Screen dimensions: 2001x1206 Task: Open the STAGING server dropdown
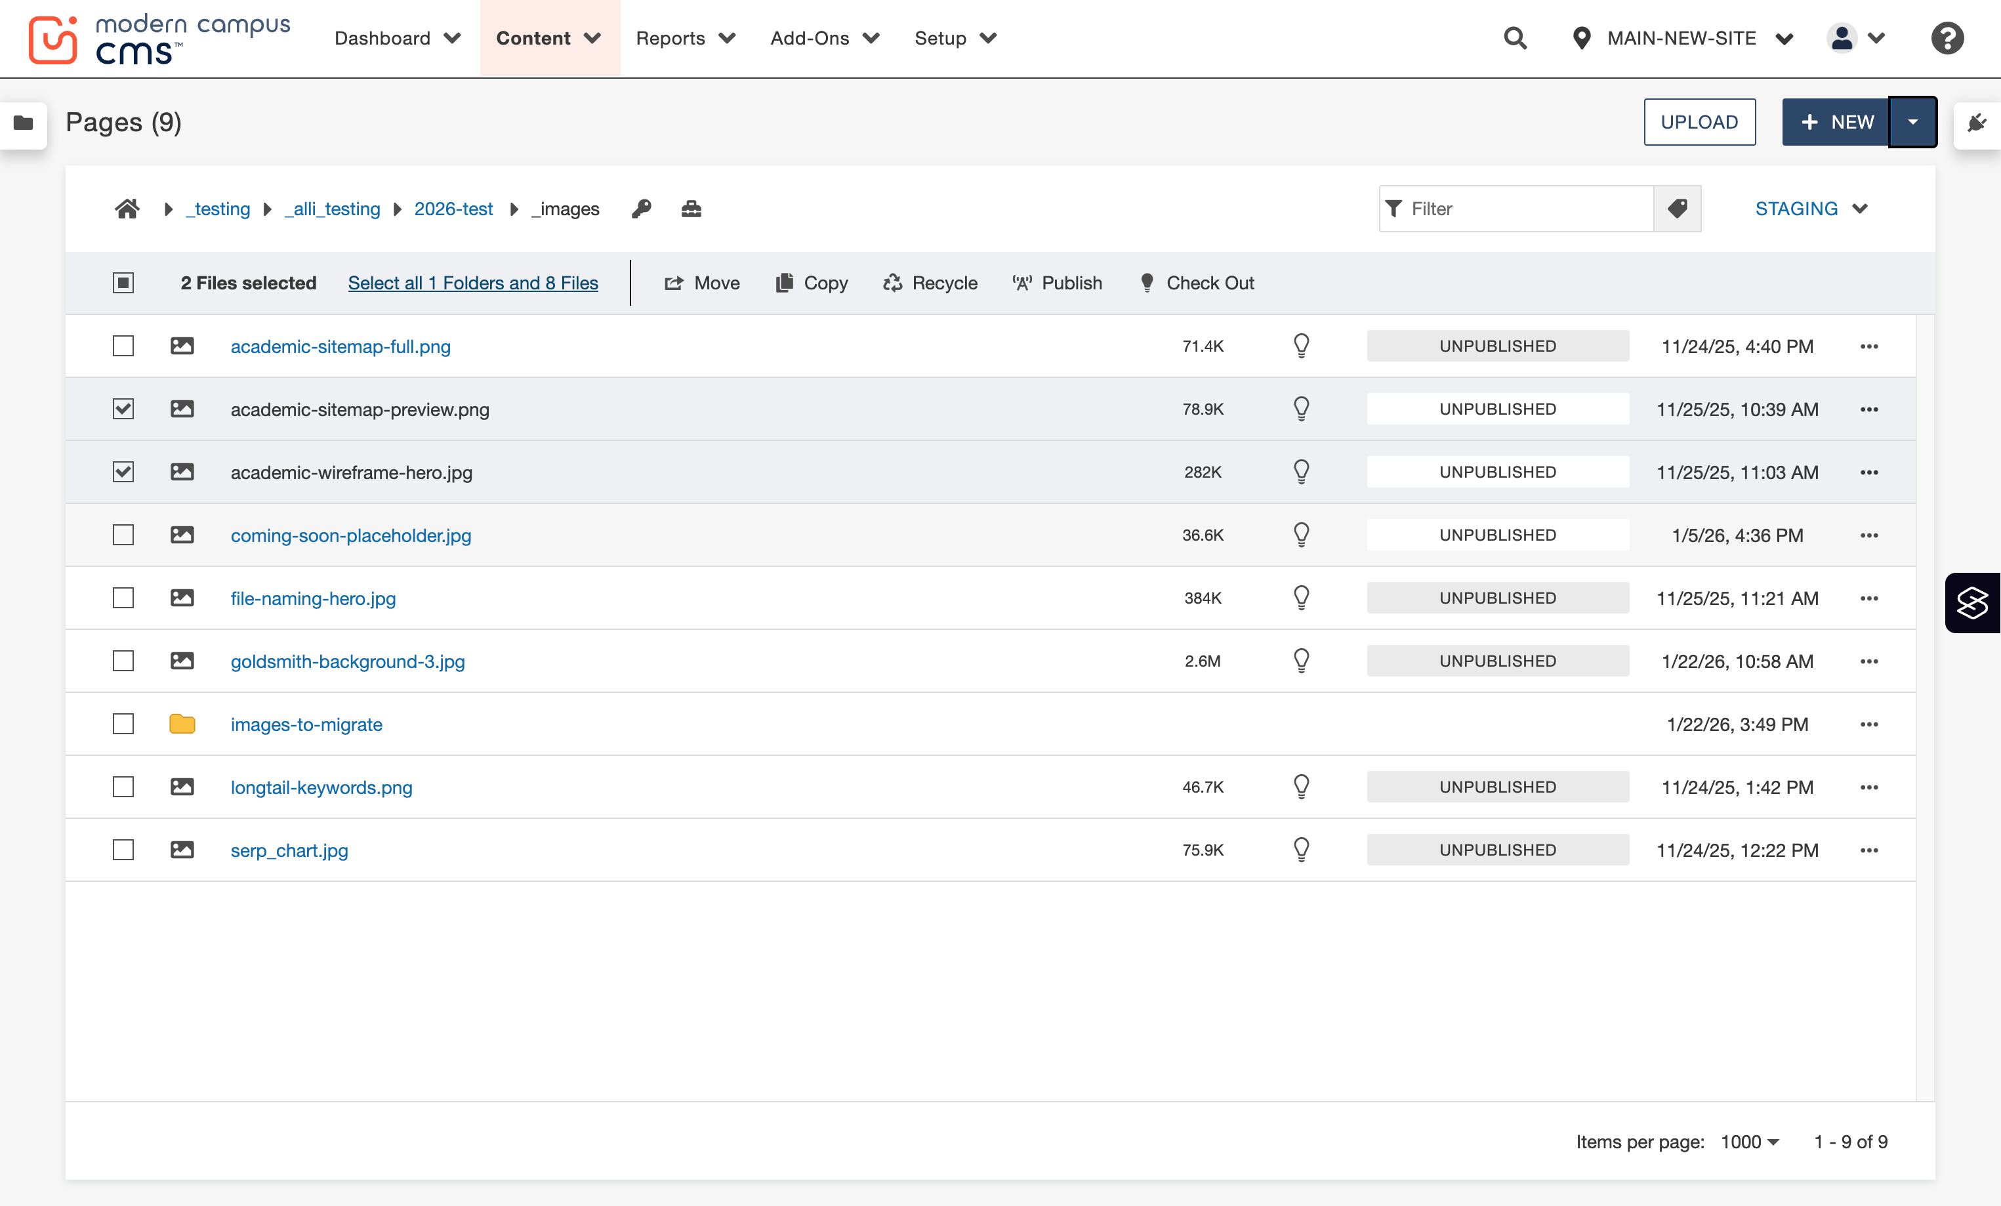tap(1812, 209)
